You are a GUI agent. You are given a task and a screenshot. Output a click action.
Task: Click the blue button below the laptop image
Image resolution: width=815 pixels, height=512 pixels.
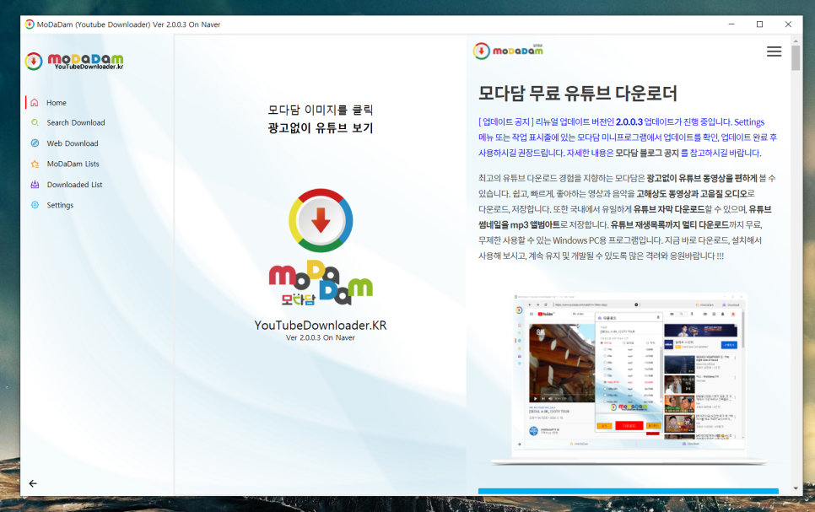coord(628,491)
